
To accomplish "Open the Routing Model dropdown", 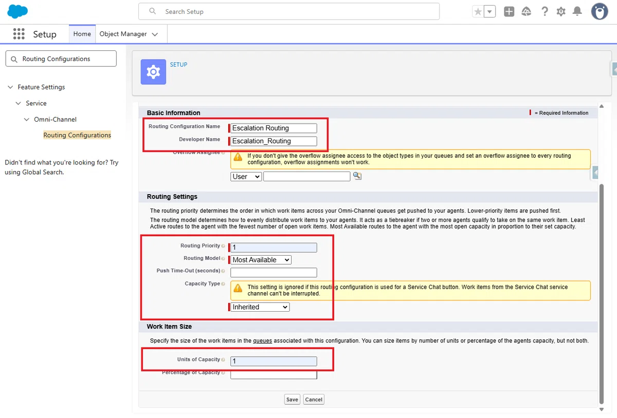I will [x=261, y=260].
